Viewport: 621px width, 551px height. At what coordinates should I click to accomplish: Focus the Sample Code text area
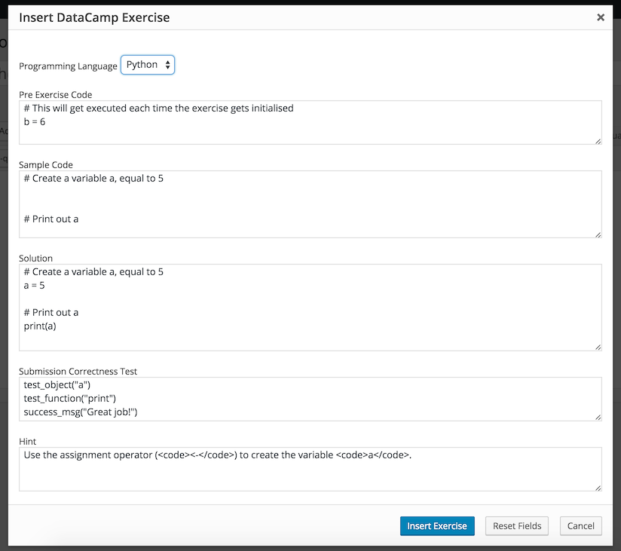click(310, 204)
